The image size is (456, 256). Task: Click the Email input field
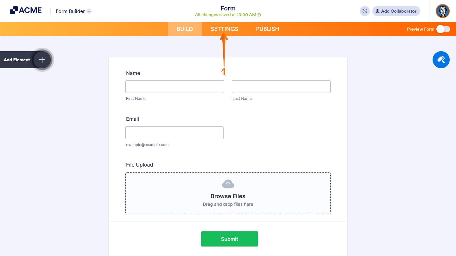(174, 132)
